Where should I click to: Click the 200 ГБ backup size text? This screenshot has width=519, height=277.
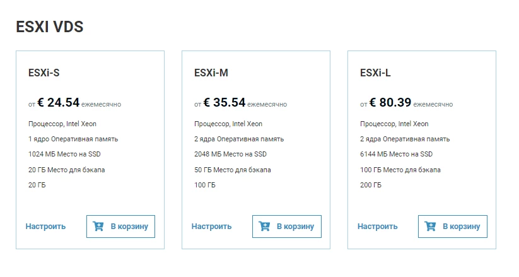click(371, 186)
